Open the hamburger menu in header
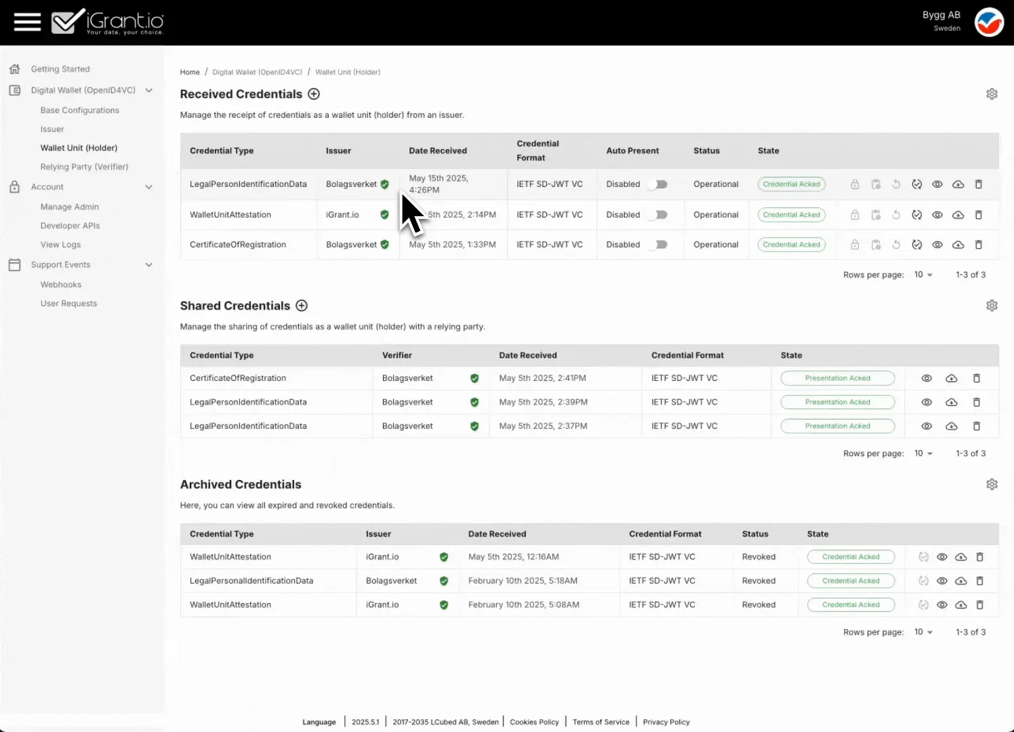 coord(27,22)
